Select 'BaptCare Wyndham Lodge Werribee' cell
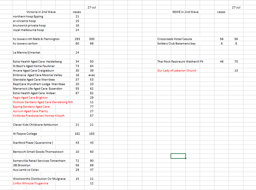The height and width of the screenshot is (190, 256). [39, 84]
